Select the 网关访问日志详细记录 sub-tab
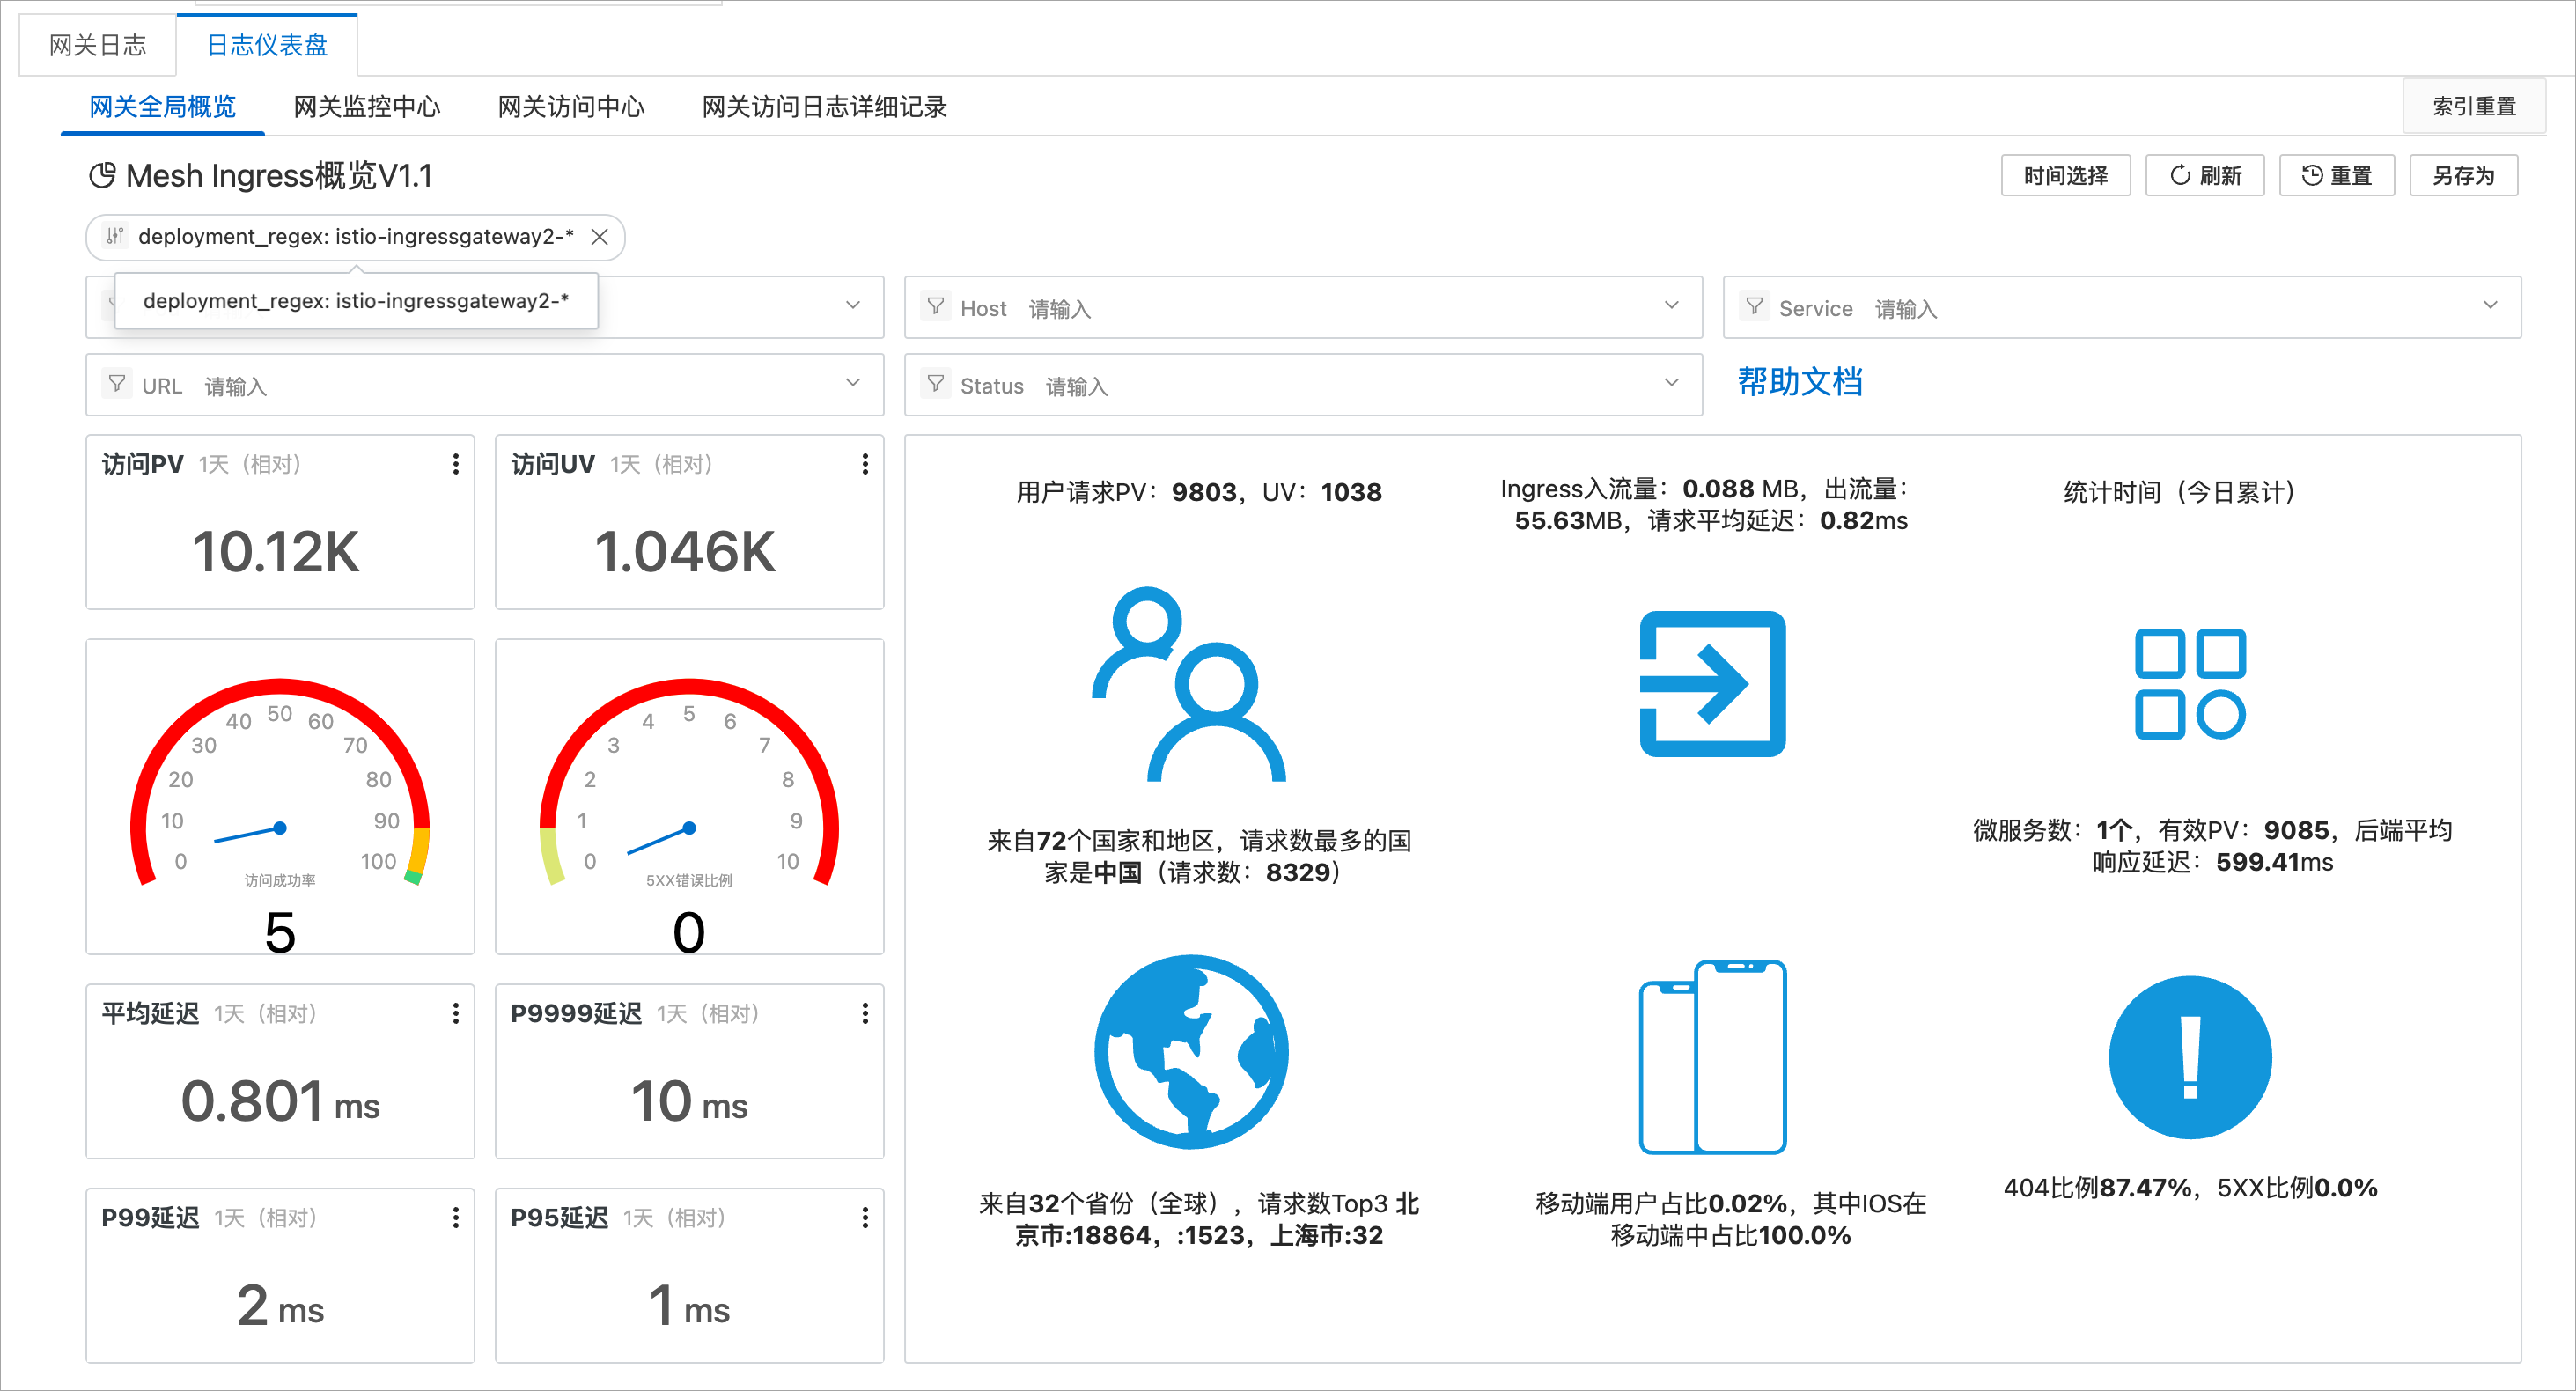Screen dimensions: 2576x1391 coord(824,107)
